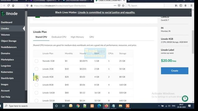
Task: Open XAMPP icon on the taskbar
Action: (92, 106)
